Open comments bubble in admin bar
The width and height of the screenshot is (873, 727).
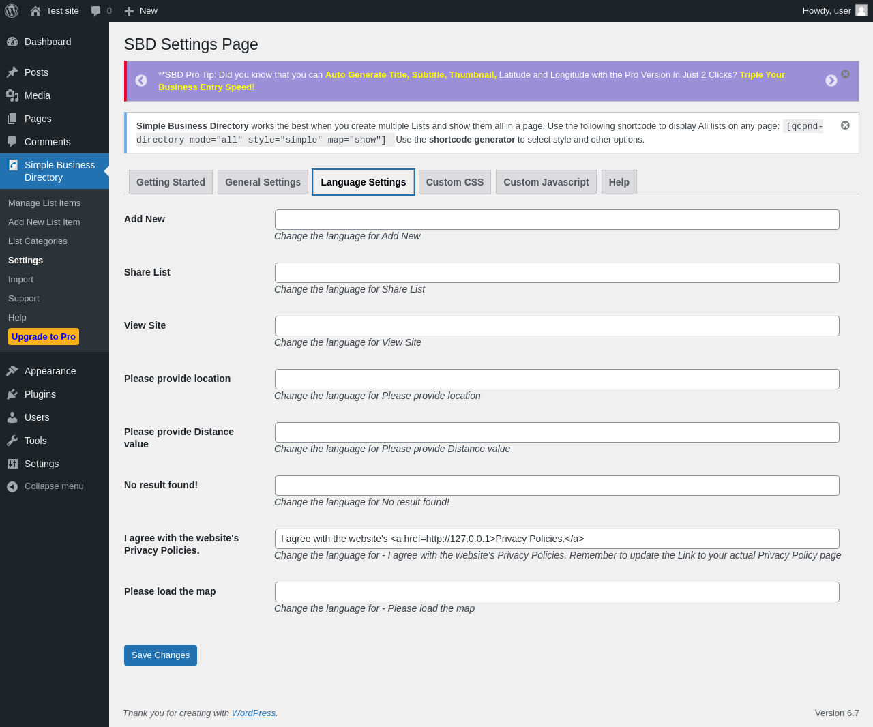96,11
